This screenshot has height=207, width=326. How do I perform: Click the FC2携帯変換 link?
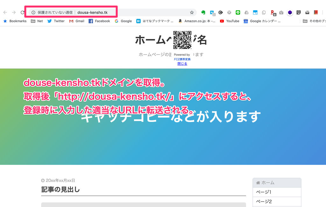pos(182,59)
